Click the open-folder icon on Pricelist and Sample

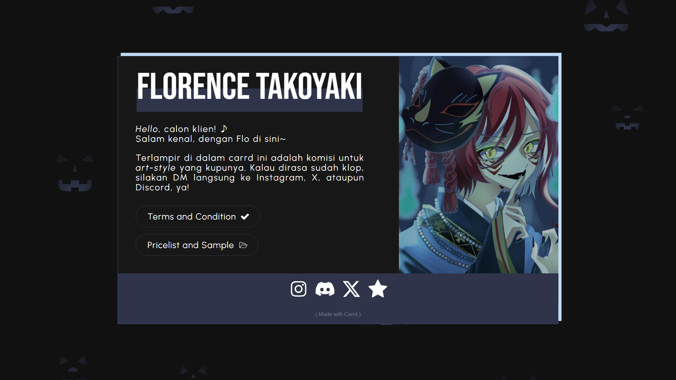point(244,245)
